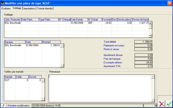Click the window title bar application icon

tap(3, 3)
